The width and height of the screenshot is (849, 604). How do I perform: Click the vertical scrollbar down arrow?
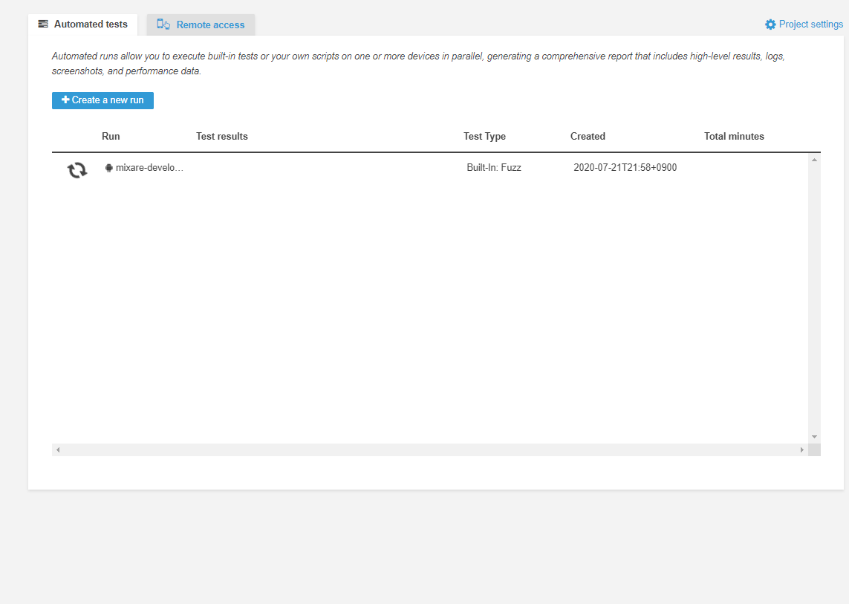click(814, 437)
